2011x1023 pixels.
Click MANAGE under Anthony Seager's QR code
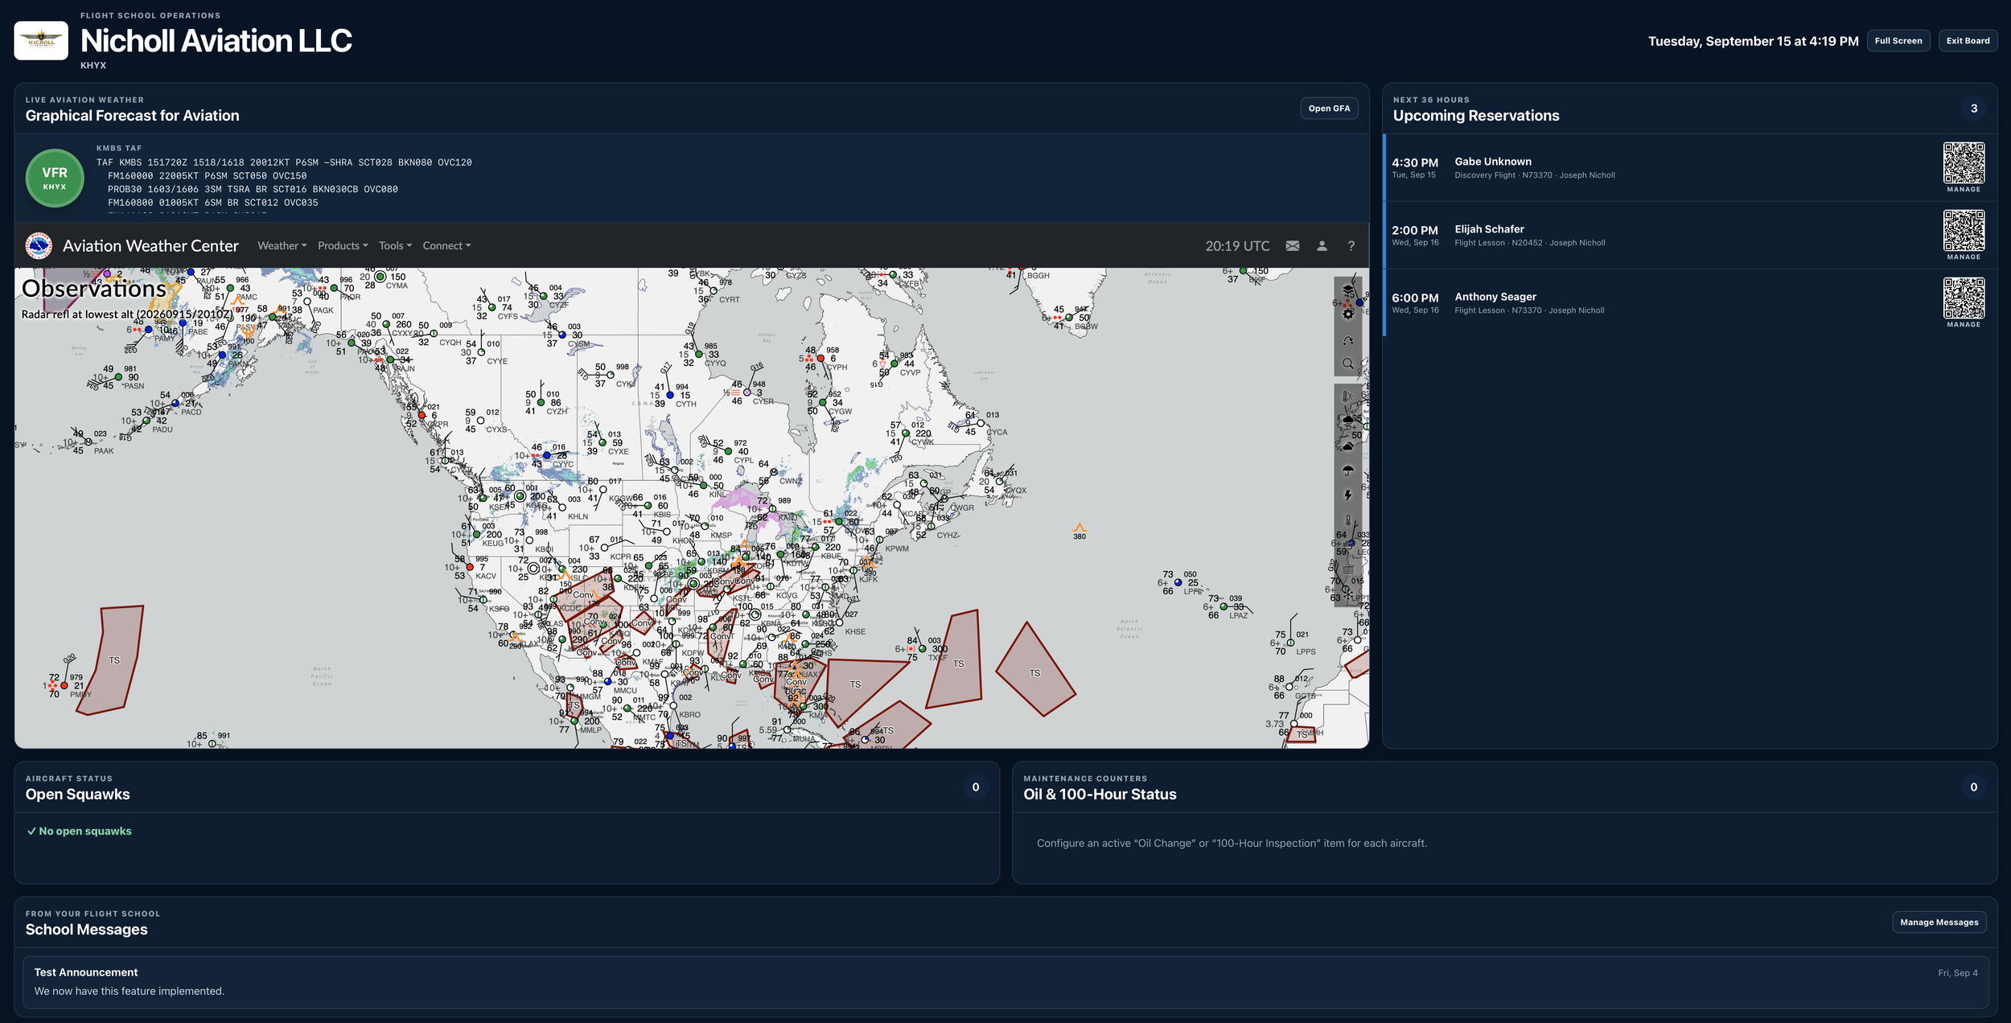(1964, 325)
